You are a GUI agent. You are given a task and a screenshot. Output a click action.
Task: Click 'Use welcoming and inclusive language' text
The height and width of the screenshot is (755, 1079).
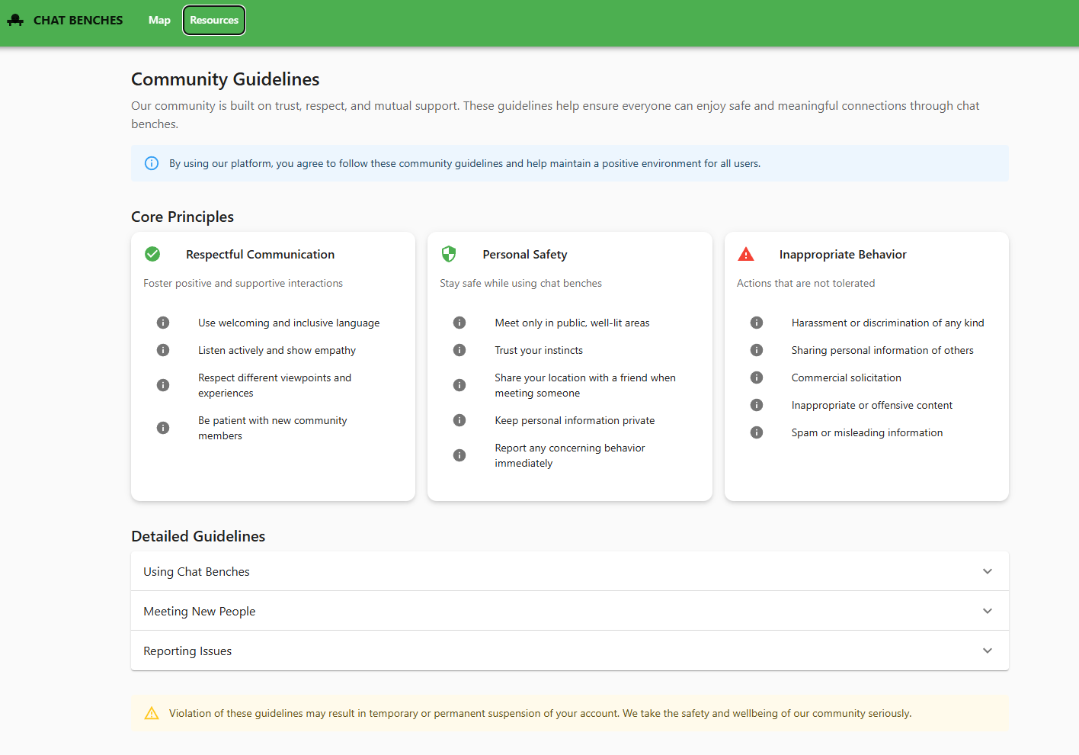point(289,323)
